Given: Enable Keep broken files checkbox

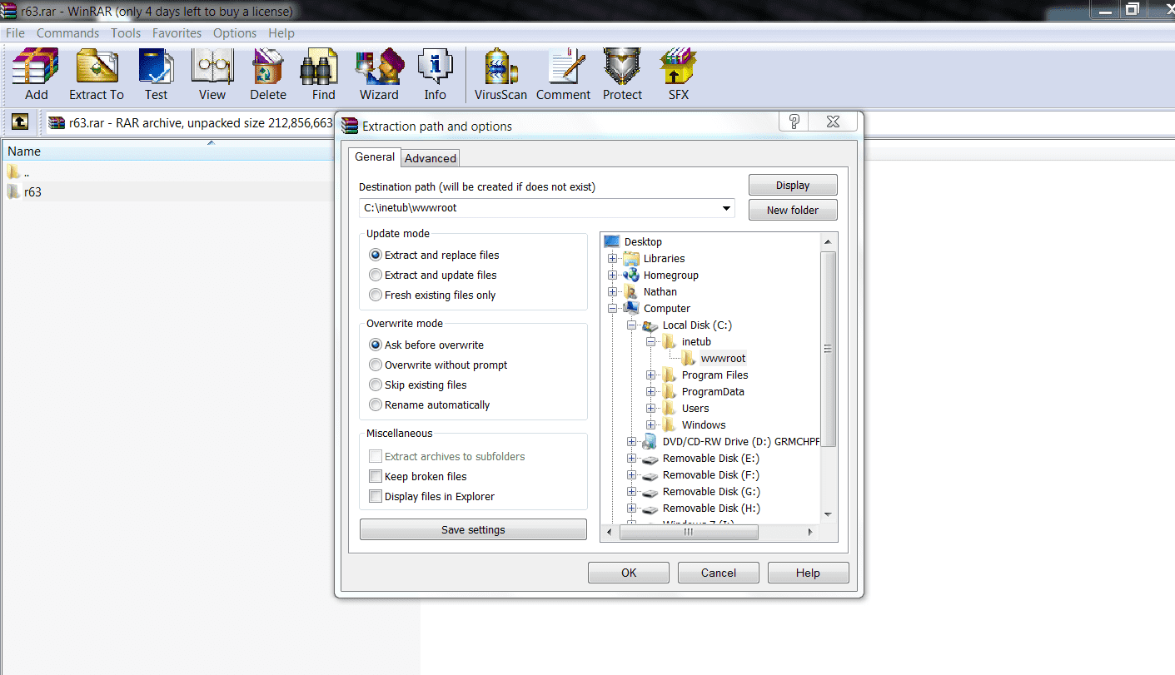Looking at the screenshot, I should pyautogui.click(x=376, y=476).
